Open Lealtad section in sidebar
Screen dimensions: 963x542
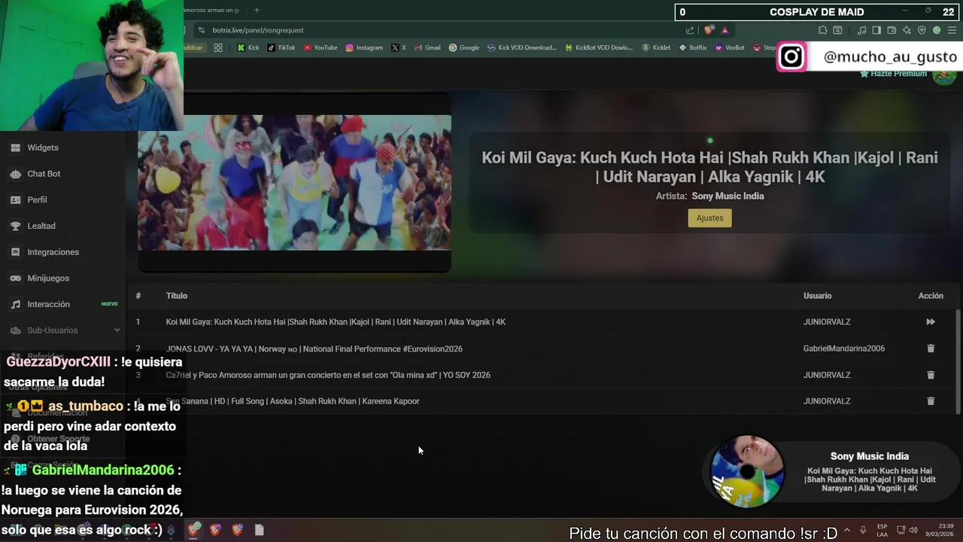[x=41, y=226]
